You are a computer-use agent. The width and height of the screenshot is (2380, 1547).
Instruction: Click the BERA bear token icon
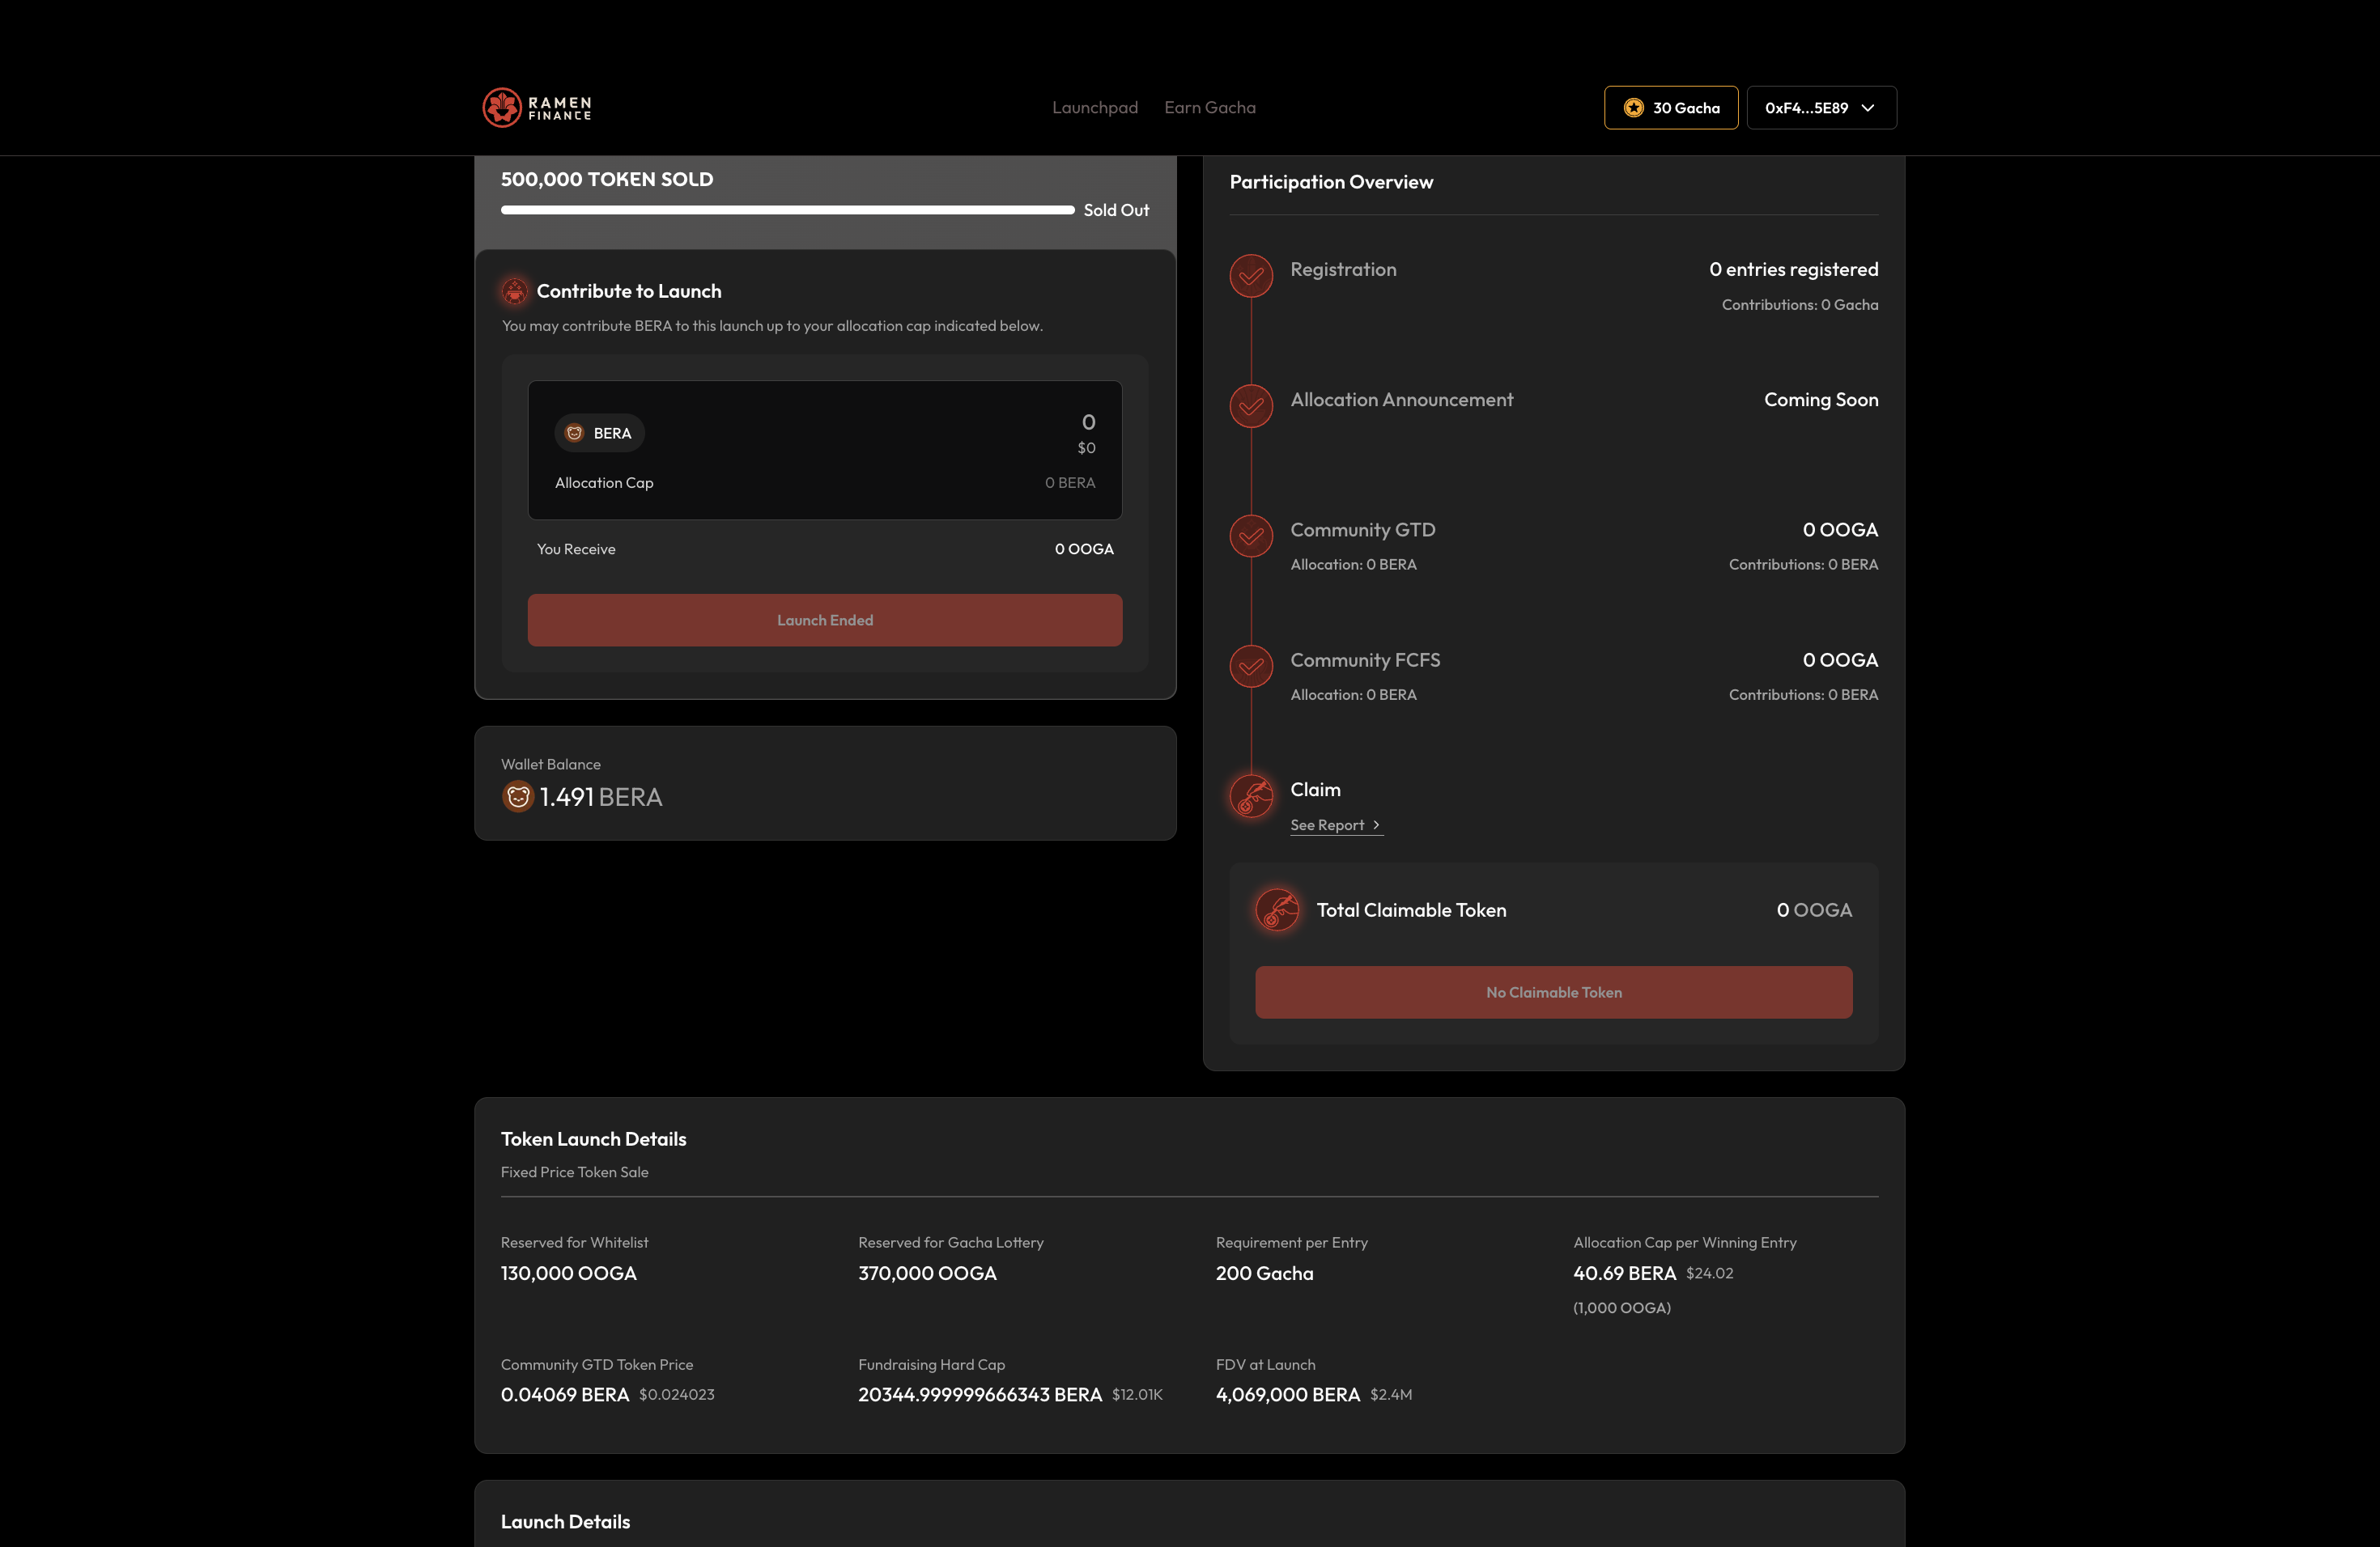click(574, 433)
